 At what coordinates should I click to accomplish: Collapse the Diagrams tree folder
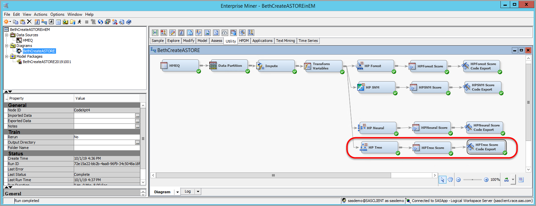7,46
